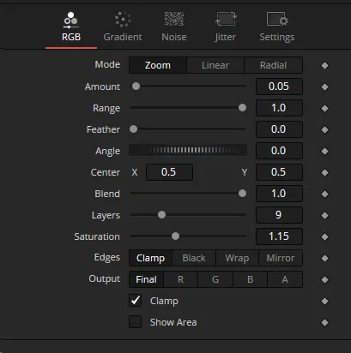Screen dimensions: 351x353
Task: Toggle keyframe diamond for Layers
Action: pos(324,215)
